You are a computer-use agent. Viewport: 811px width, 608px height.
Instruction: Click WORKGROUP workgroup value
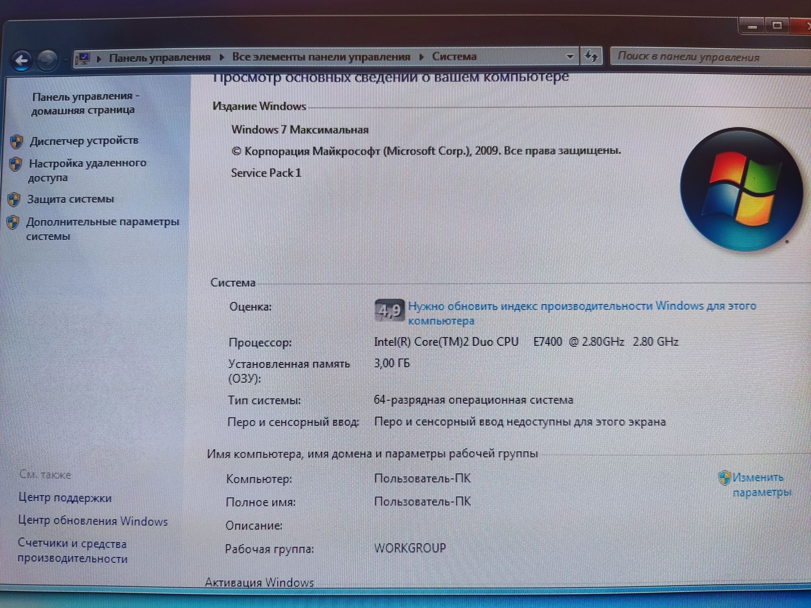click(x=410, y=548)
